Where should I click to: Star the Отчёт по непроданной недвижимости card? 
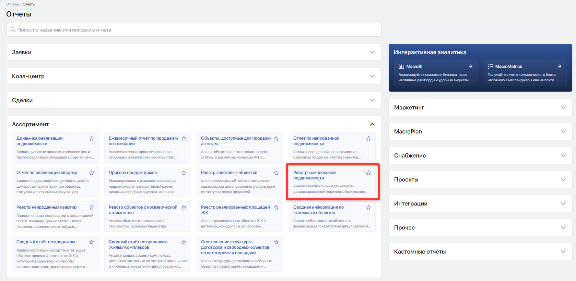pos(368,139)
